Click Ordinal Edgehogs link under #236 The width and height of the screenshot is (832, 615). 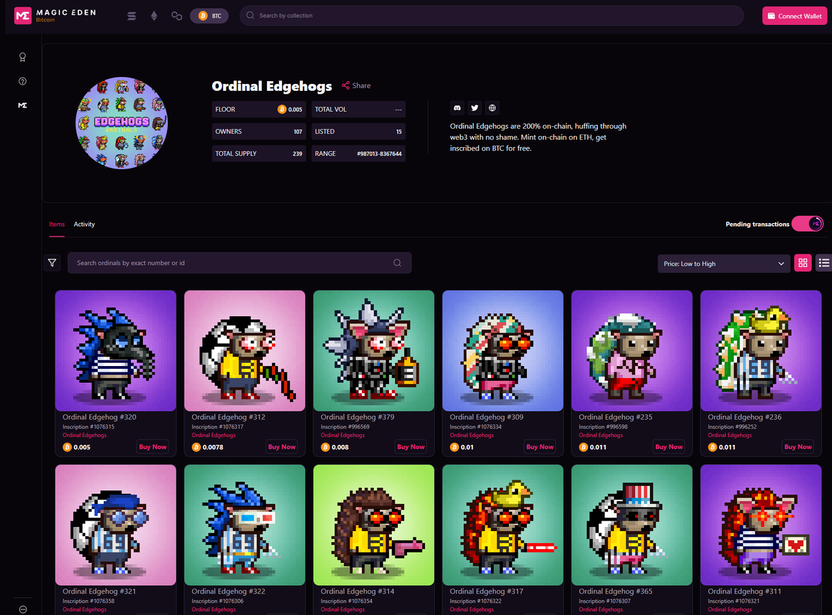[x=729, y=435]
